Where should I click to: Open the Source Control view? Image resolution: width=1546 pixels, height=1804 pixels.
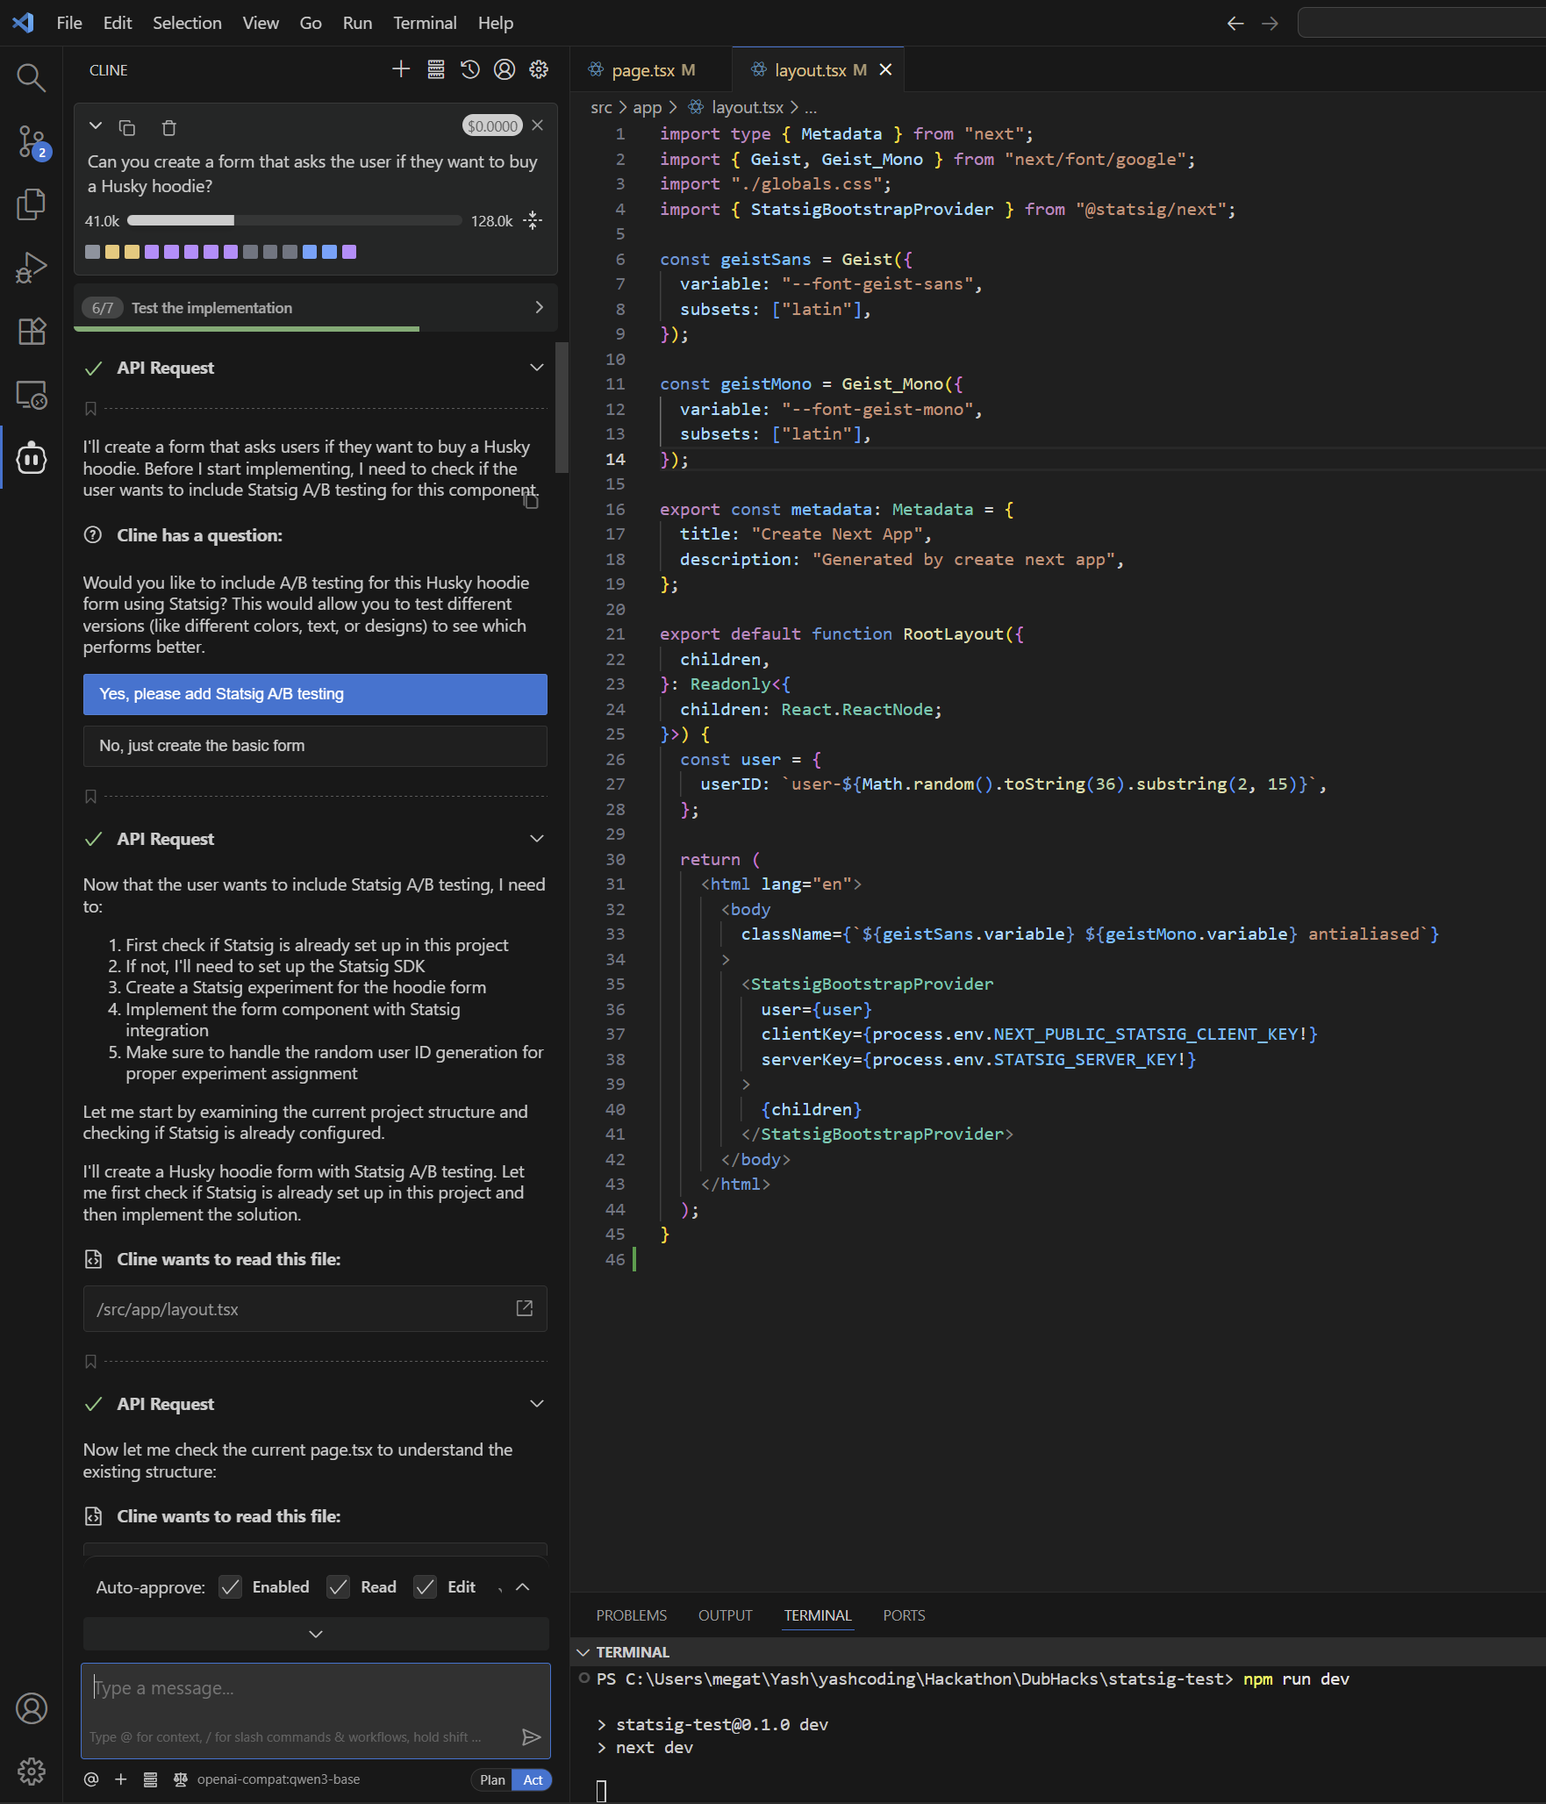click(32, 141)
